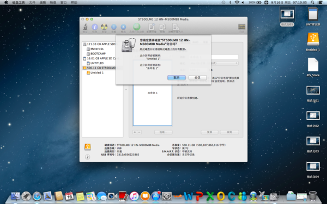This screenshot has width=327, height=204.
Task: Add a partition with the plus button
Action: tap(135, 132)
